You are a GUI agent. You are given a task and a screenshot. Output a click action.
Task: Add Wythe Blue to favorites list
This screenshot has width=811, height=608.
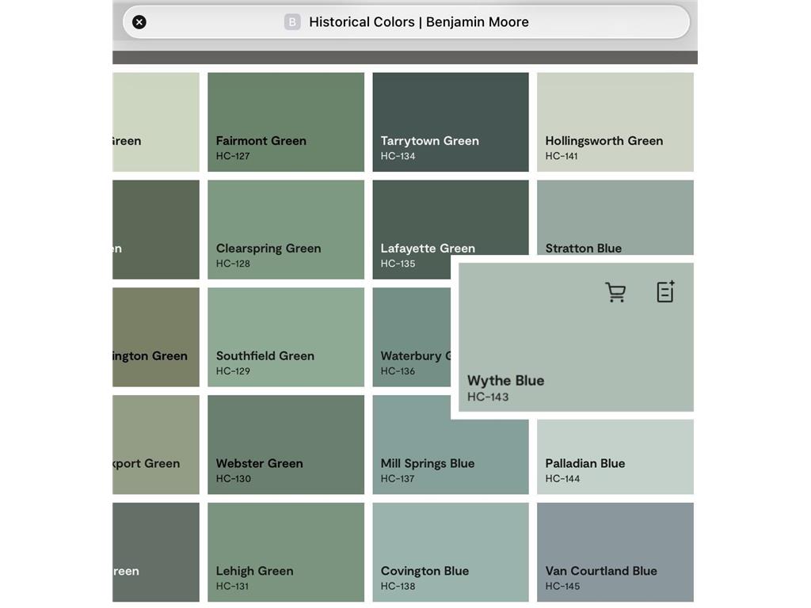pyautogui.click(x=665, y=291)
